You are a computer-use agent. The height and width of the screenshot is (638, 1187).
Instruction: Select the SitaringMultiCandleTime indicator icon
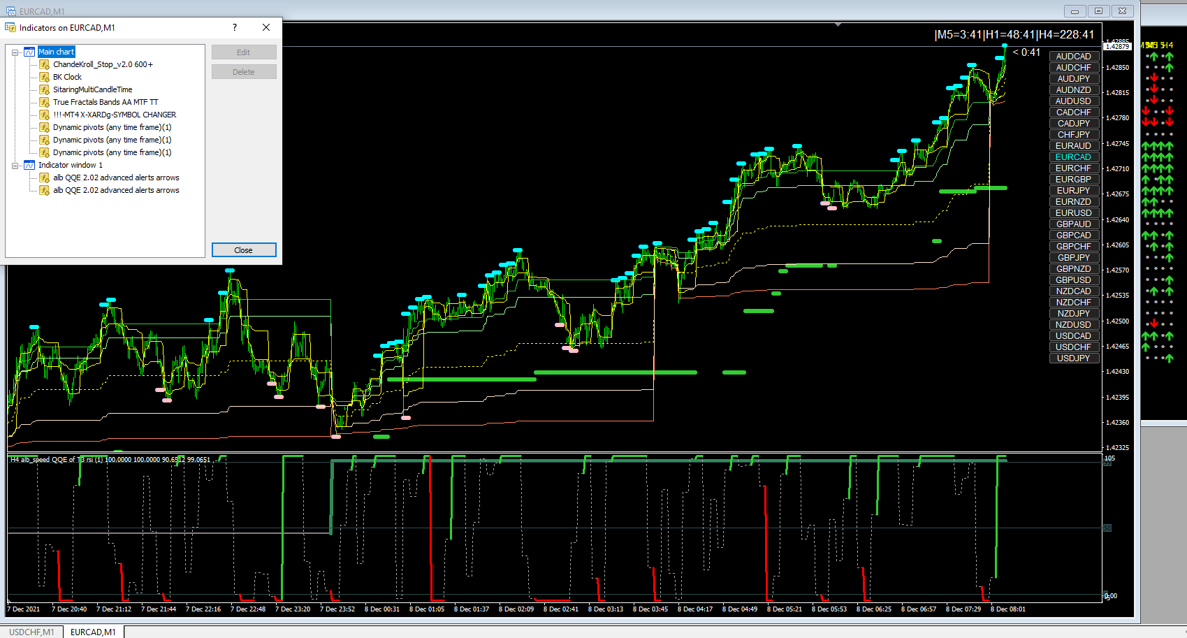coord(44,89)
